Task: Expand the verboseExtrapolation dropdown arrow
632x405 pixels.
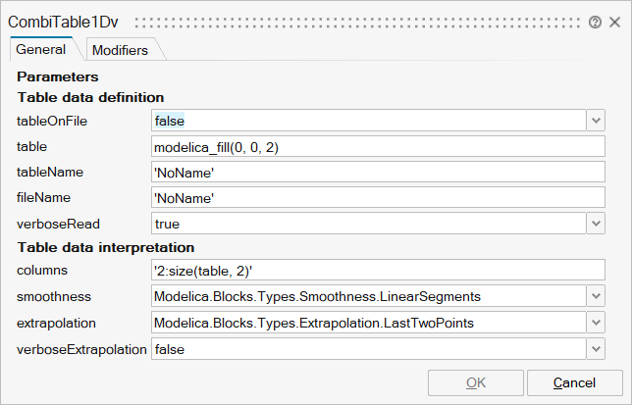Action: click(x=596, y=349)
